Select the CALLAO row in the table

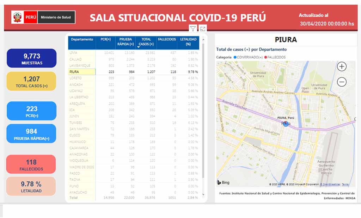point(134,59)
